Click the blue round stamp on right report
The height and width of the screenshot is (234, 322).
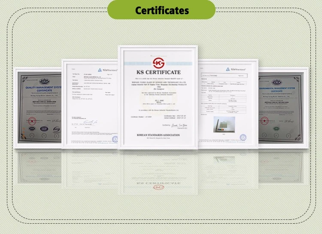243,137
